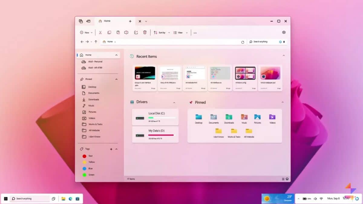
Task: Open the View options dropdown
Action: (x=180, y=32)
